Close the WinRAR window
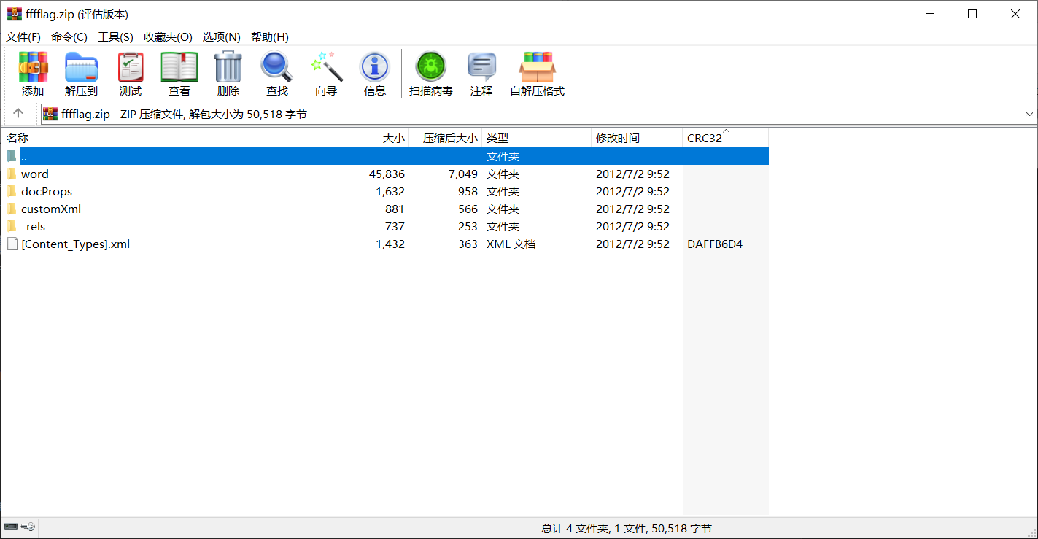1038x539 pixels. coord(1015,14)
